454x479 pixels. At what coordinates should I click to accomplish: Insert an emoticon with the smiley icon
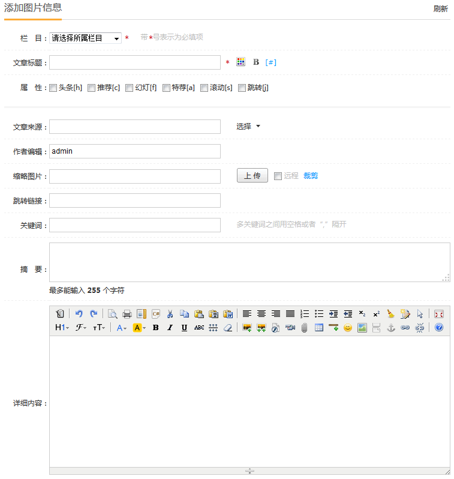coord(347,328)
